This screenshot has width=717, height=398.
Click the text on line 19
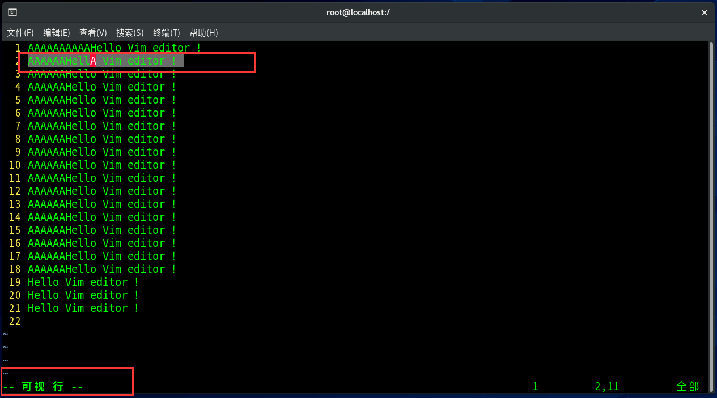[x=83, y=282]
